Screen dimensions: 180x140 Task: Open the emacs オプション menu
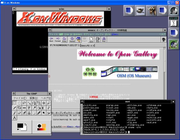click(x=89, y=34)
